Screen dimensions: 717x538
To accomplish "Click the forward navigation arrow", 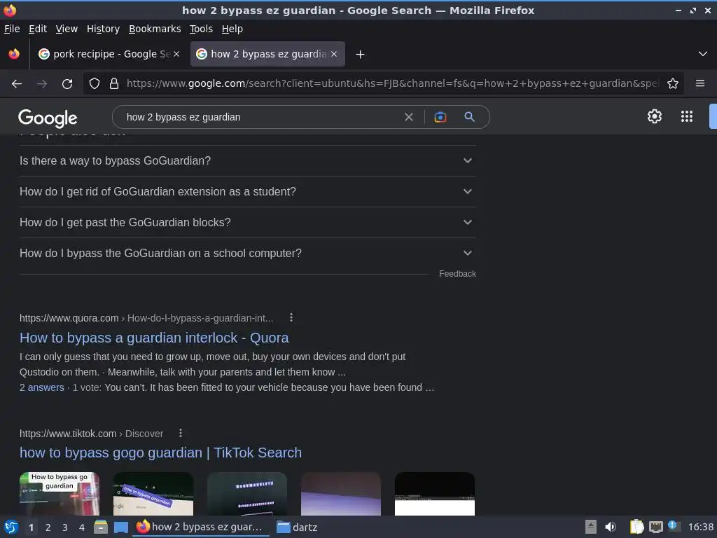I will (x=41, y=84).
